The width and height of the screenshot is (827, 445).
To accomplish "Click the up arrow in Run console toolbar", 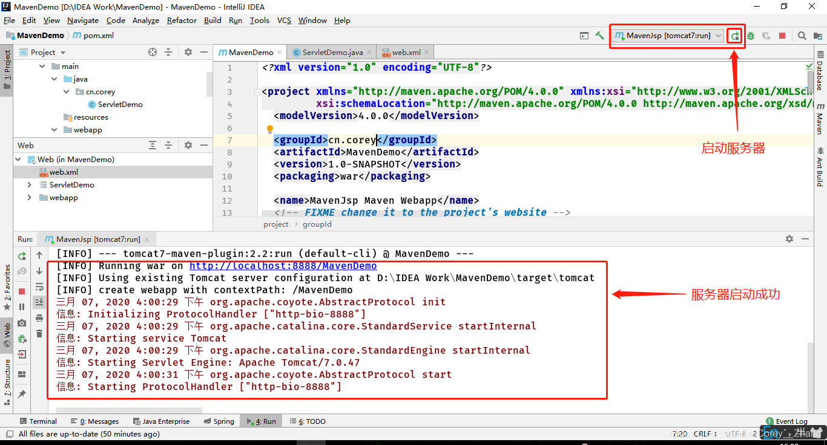I will pyautogui.click(x=39, y=256).
